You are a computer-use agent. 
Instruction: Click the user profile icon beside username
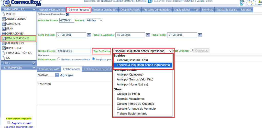(150, 1)
